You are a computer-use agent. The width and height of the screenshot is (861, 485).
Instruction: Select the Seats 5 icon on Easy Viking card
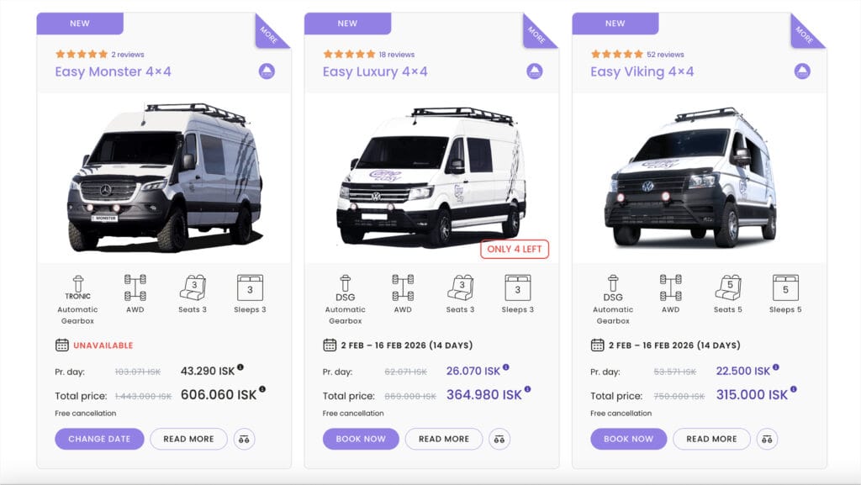(728, 288)
